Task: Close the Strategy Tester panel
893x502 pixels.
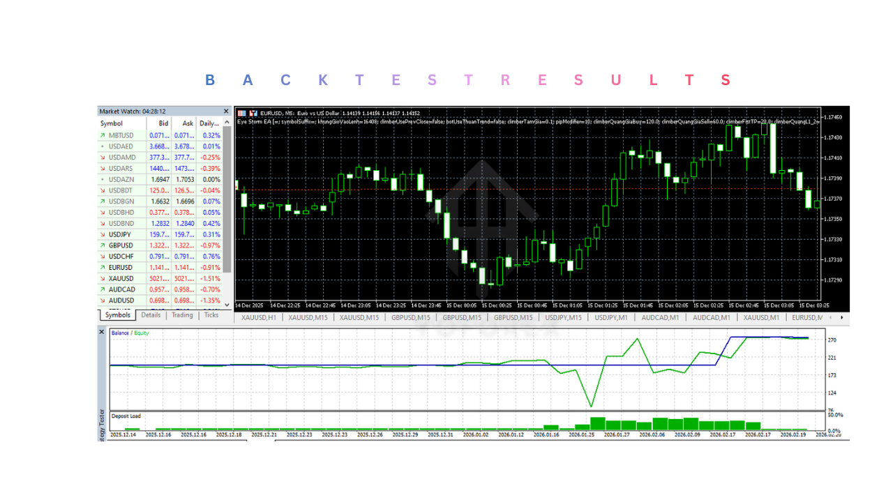Action: pos(102,332)
